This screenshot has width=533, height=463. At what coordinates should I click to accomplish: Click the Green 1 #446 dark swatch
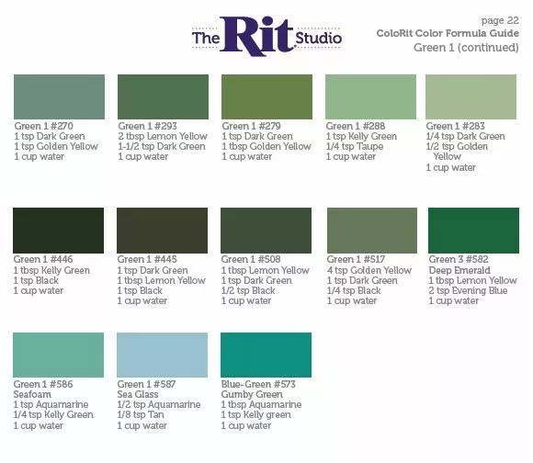tap(59, 231)
